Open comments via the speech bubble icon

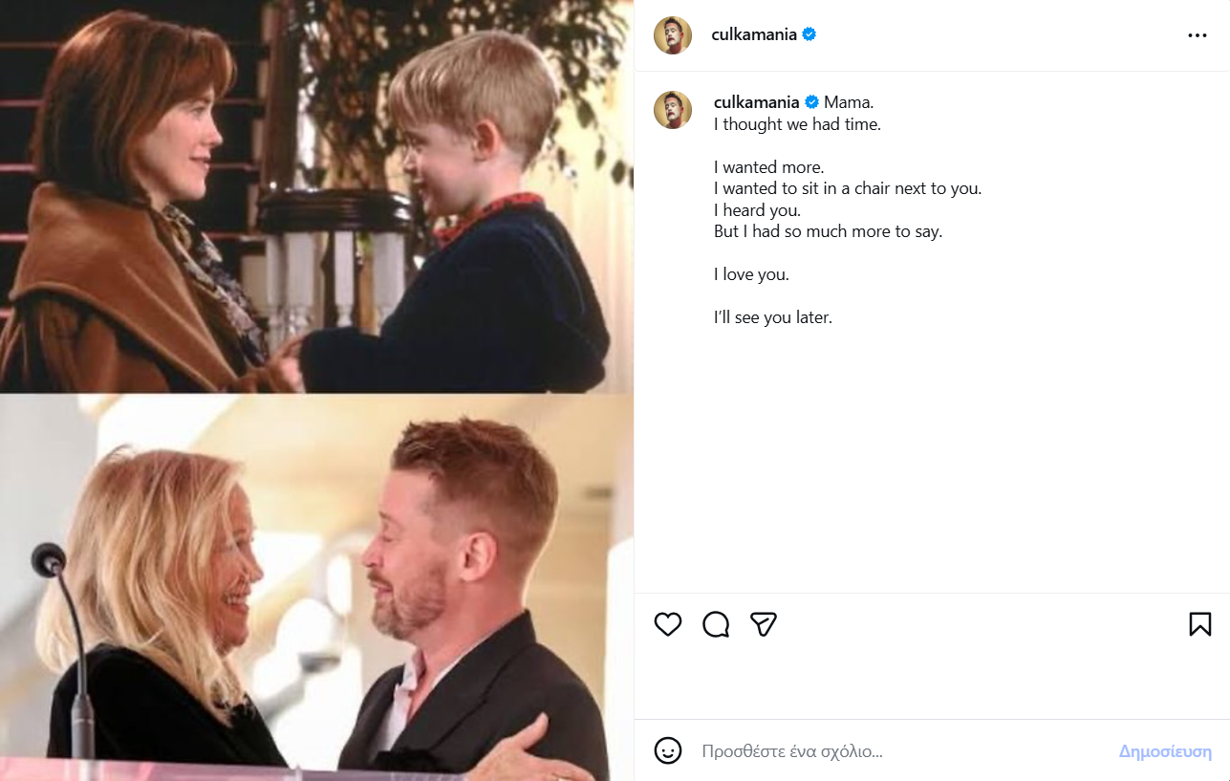pos(716,624)
